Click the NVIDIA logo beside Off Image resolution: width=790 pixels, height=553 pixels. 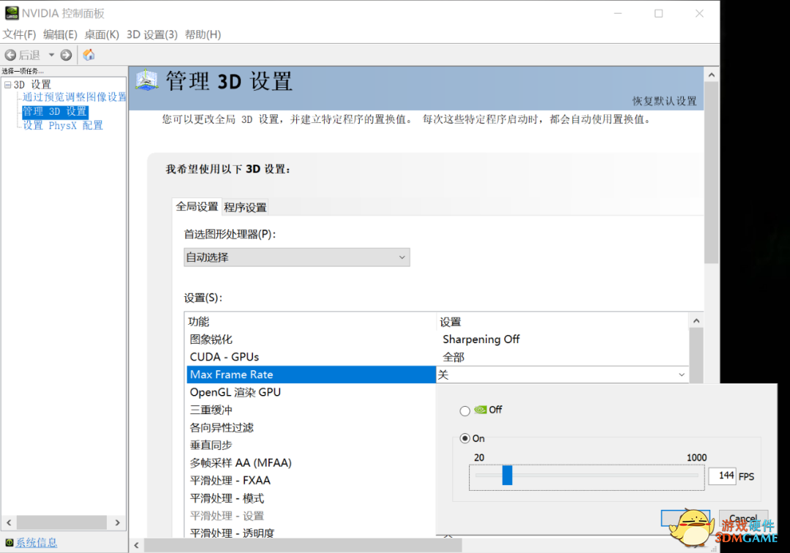(x=481, y=410)
